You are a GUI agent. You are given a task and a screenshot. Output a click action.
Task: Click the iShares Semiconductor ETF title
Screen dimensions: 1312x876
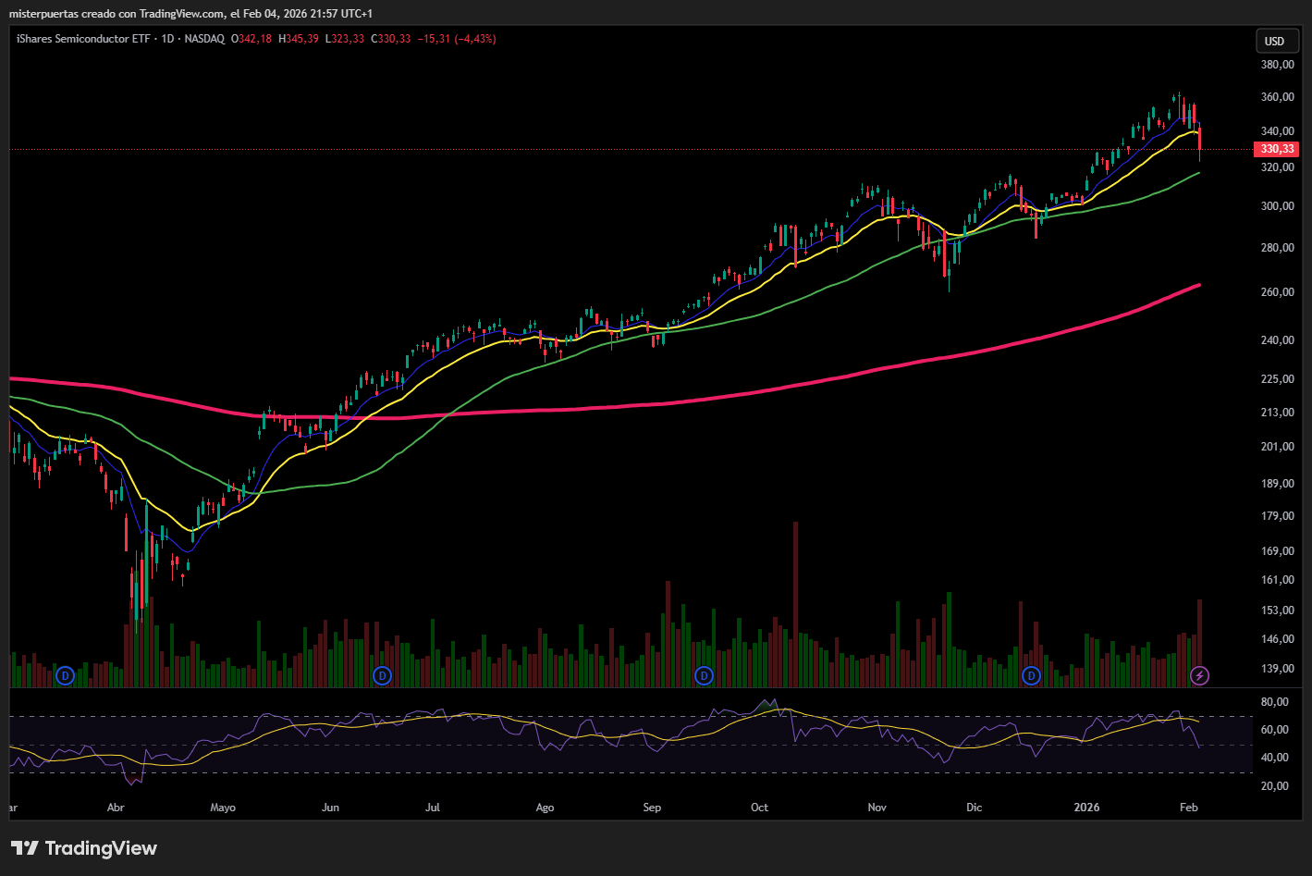coord(85,39)
